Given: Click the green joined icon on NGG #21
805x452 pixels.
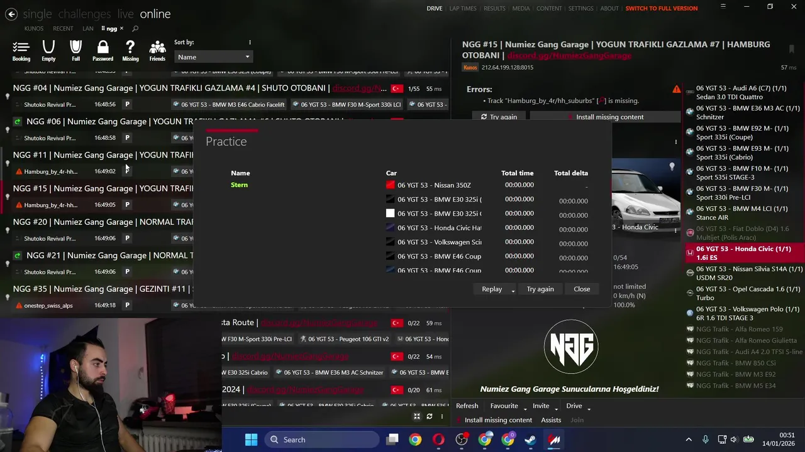Looking at the screenshot, I should (18, 256).
